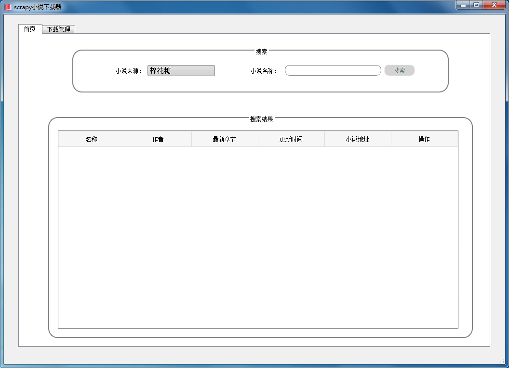Minimize the scrapy小说下载器 window
The width and height of the screenshot is (509, 368).
pyautogui.click(x=463, y=5)
